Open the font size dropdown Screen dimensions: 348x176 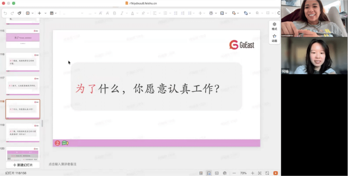(x=92, y=13)
